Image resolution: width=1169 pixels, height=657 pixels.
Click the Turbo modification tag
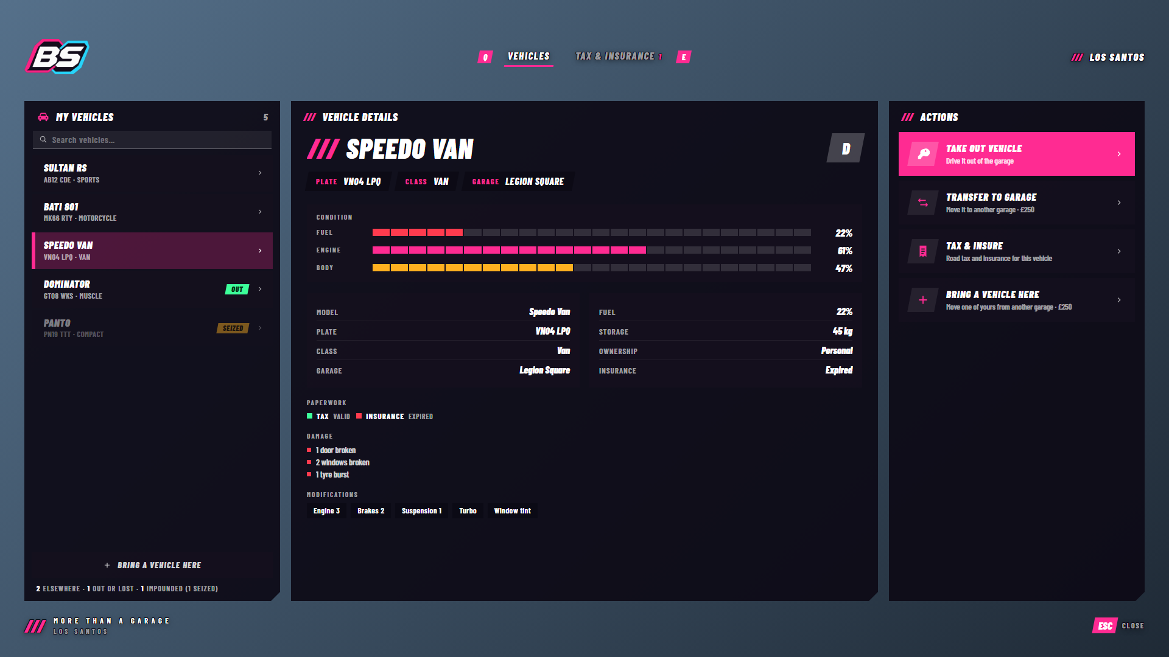[468, 511]
